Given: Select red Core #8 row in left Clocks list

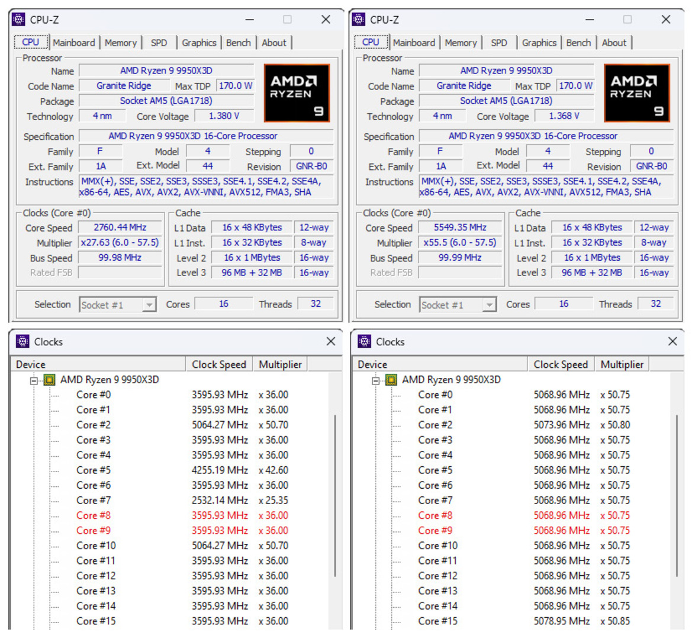Looking at the screenshot, I should (x=182, y=515).
